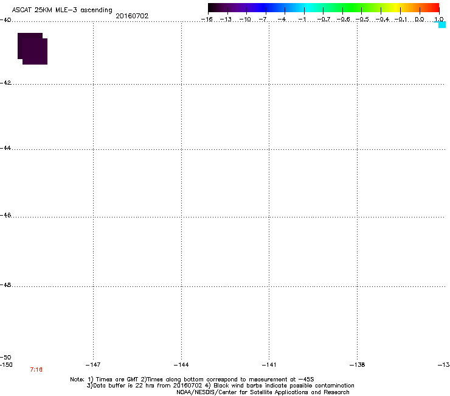
Task: Click the -16 color scale value
Action: point(207,19)
